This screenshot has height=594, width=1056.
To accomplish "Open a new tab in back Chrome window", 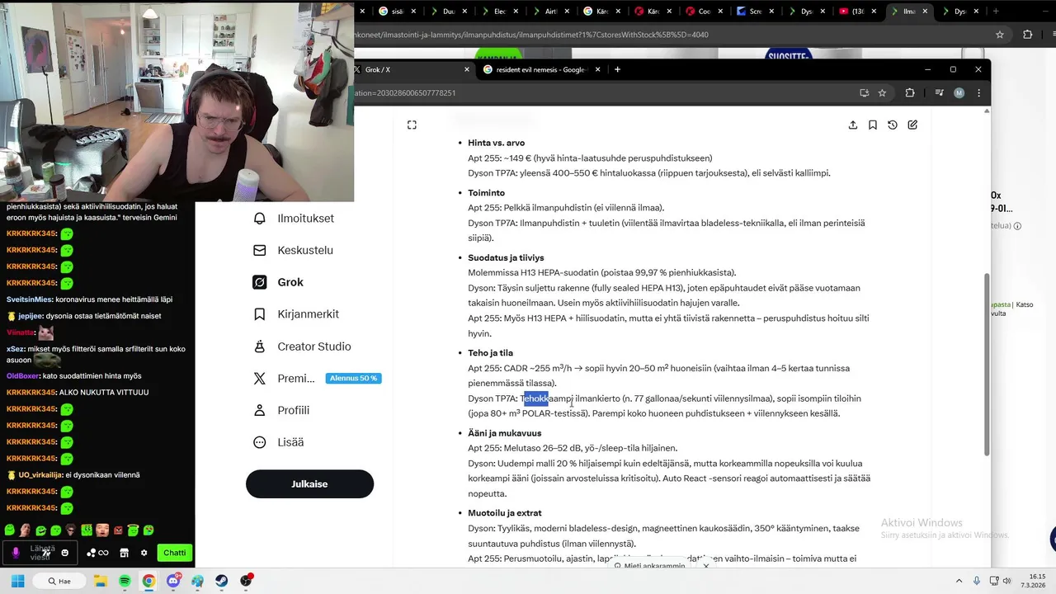I will [996, 12].
